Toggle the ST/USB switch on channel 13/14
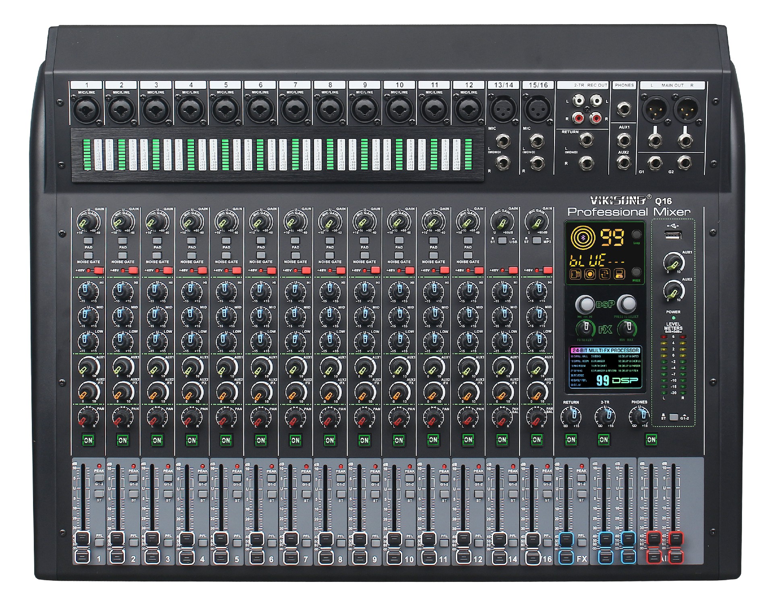 [502, 241]
